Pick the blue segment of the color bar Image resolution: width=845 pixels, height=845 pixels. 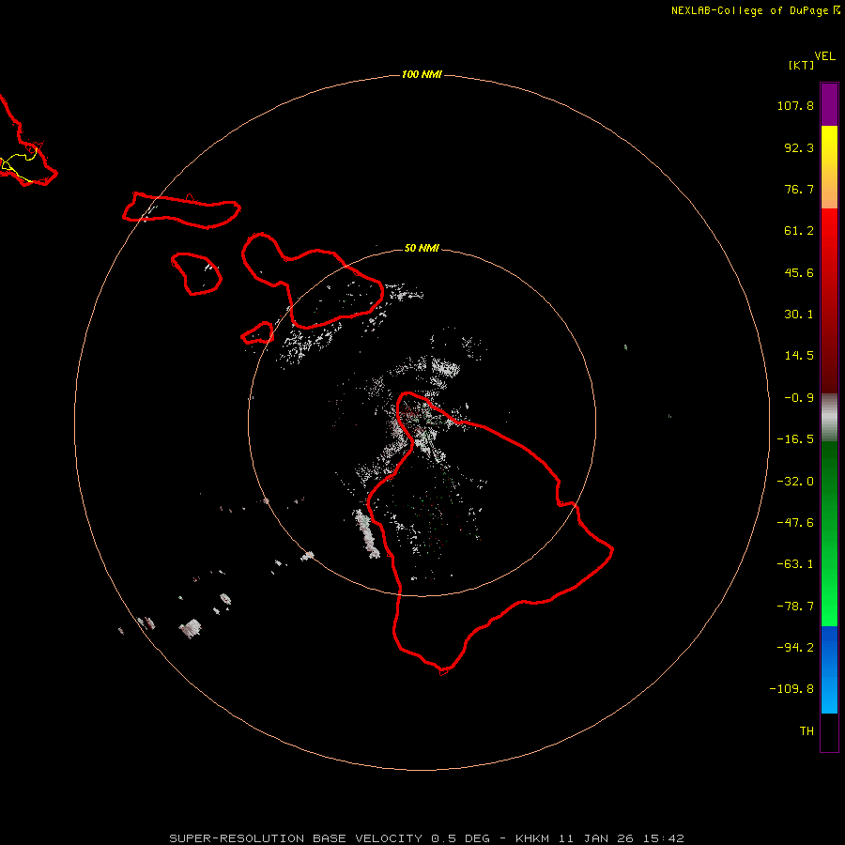click(x=829, y=669)
